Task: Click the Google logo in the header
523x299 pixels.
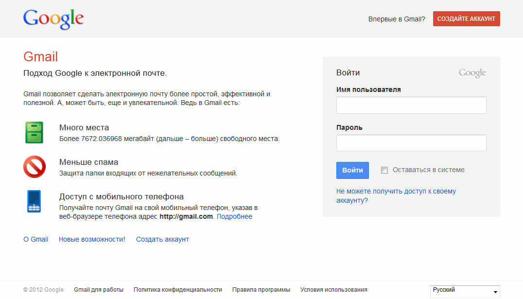Action: coord(53,19)
